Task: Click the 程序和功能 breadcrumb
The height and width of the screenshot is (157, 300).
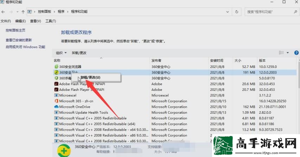Action: pyautogui.click(x=79, y=12)
